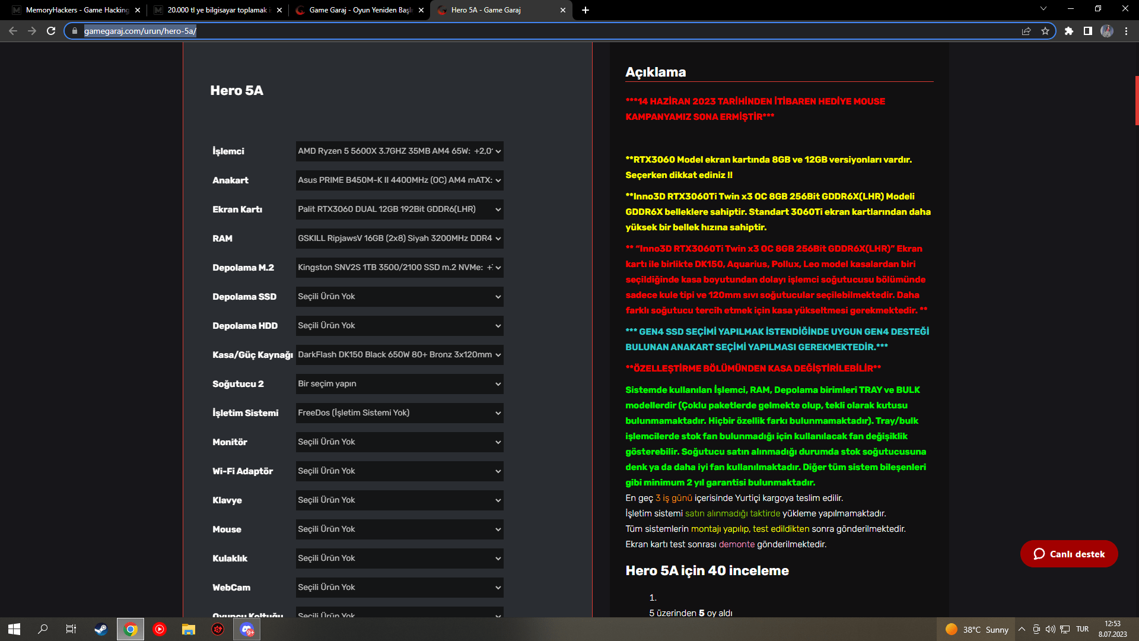Viewport: 1139px width, 641px height.
Task: Open the Monitör dropdown
Action: [x=399, y=442]
